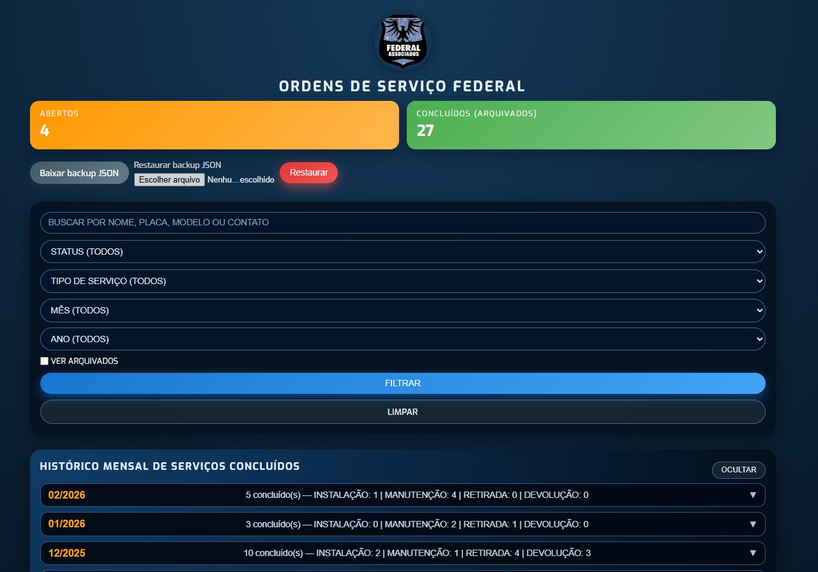Open the Abertos summary card
Image resolution: width=818 pixels, height=572 pixels.
(x=215, y=125)
